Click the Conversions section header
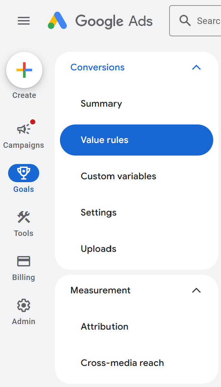The height and width of the screenshot is (387, 221). [x=98, y=67]
